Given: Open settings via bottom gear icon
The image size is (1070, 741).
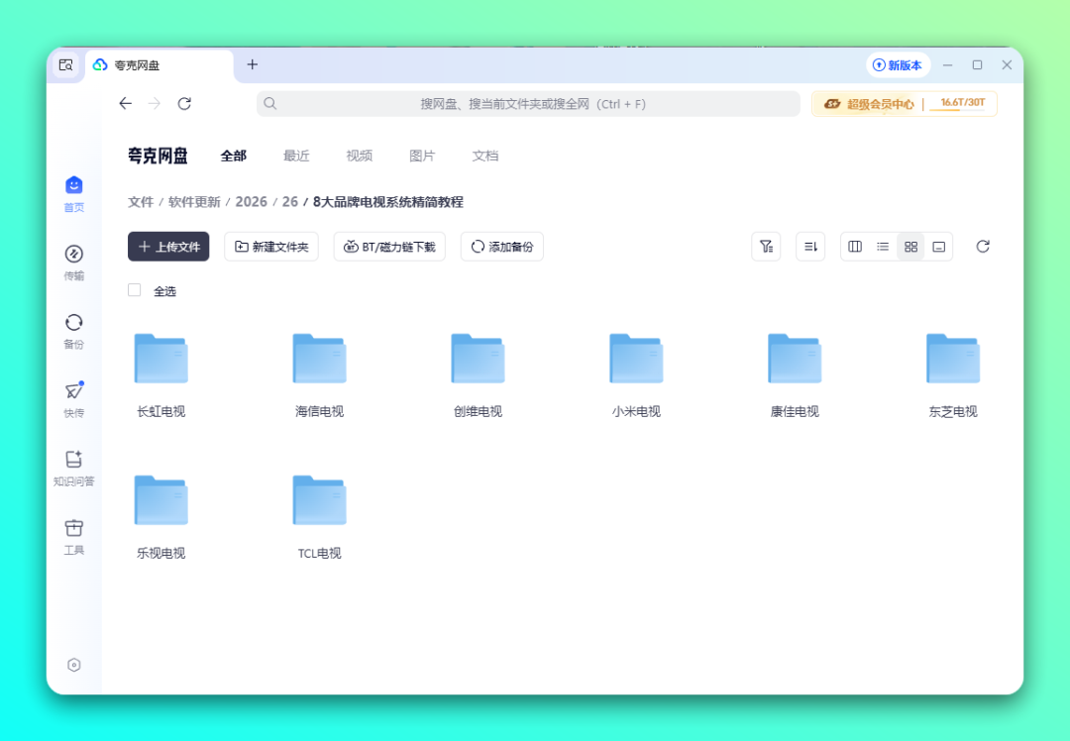Looking at the screenshot, I should pos(73,666).
